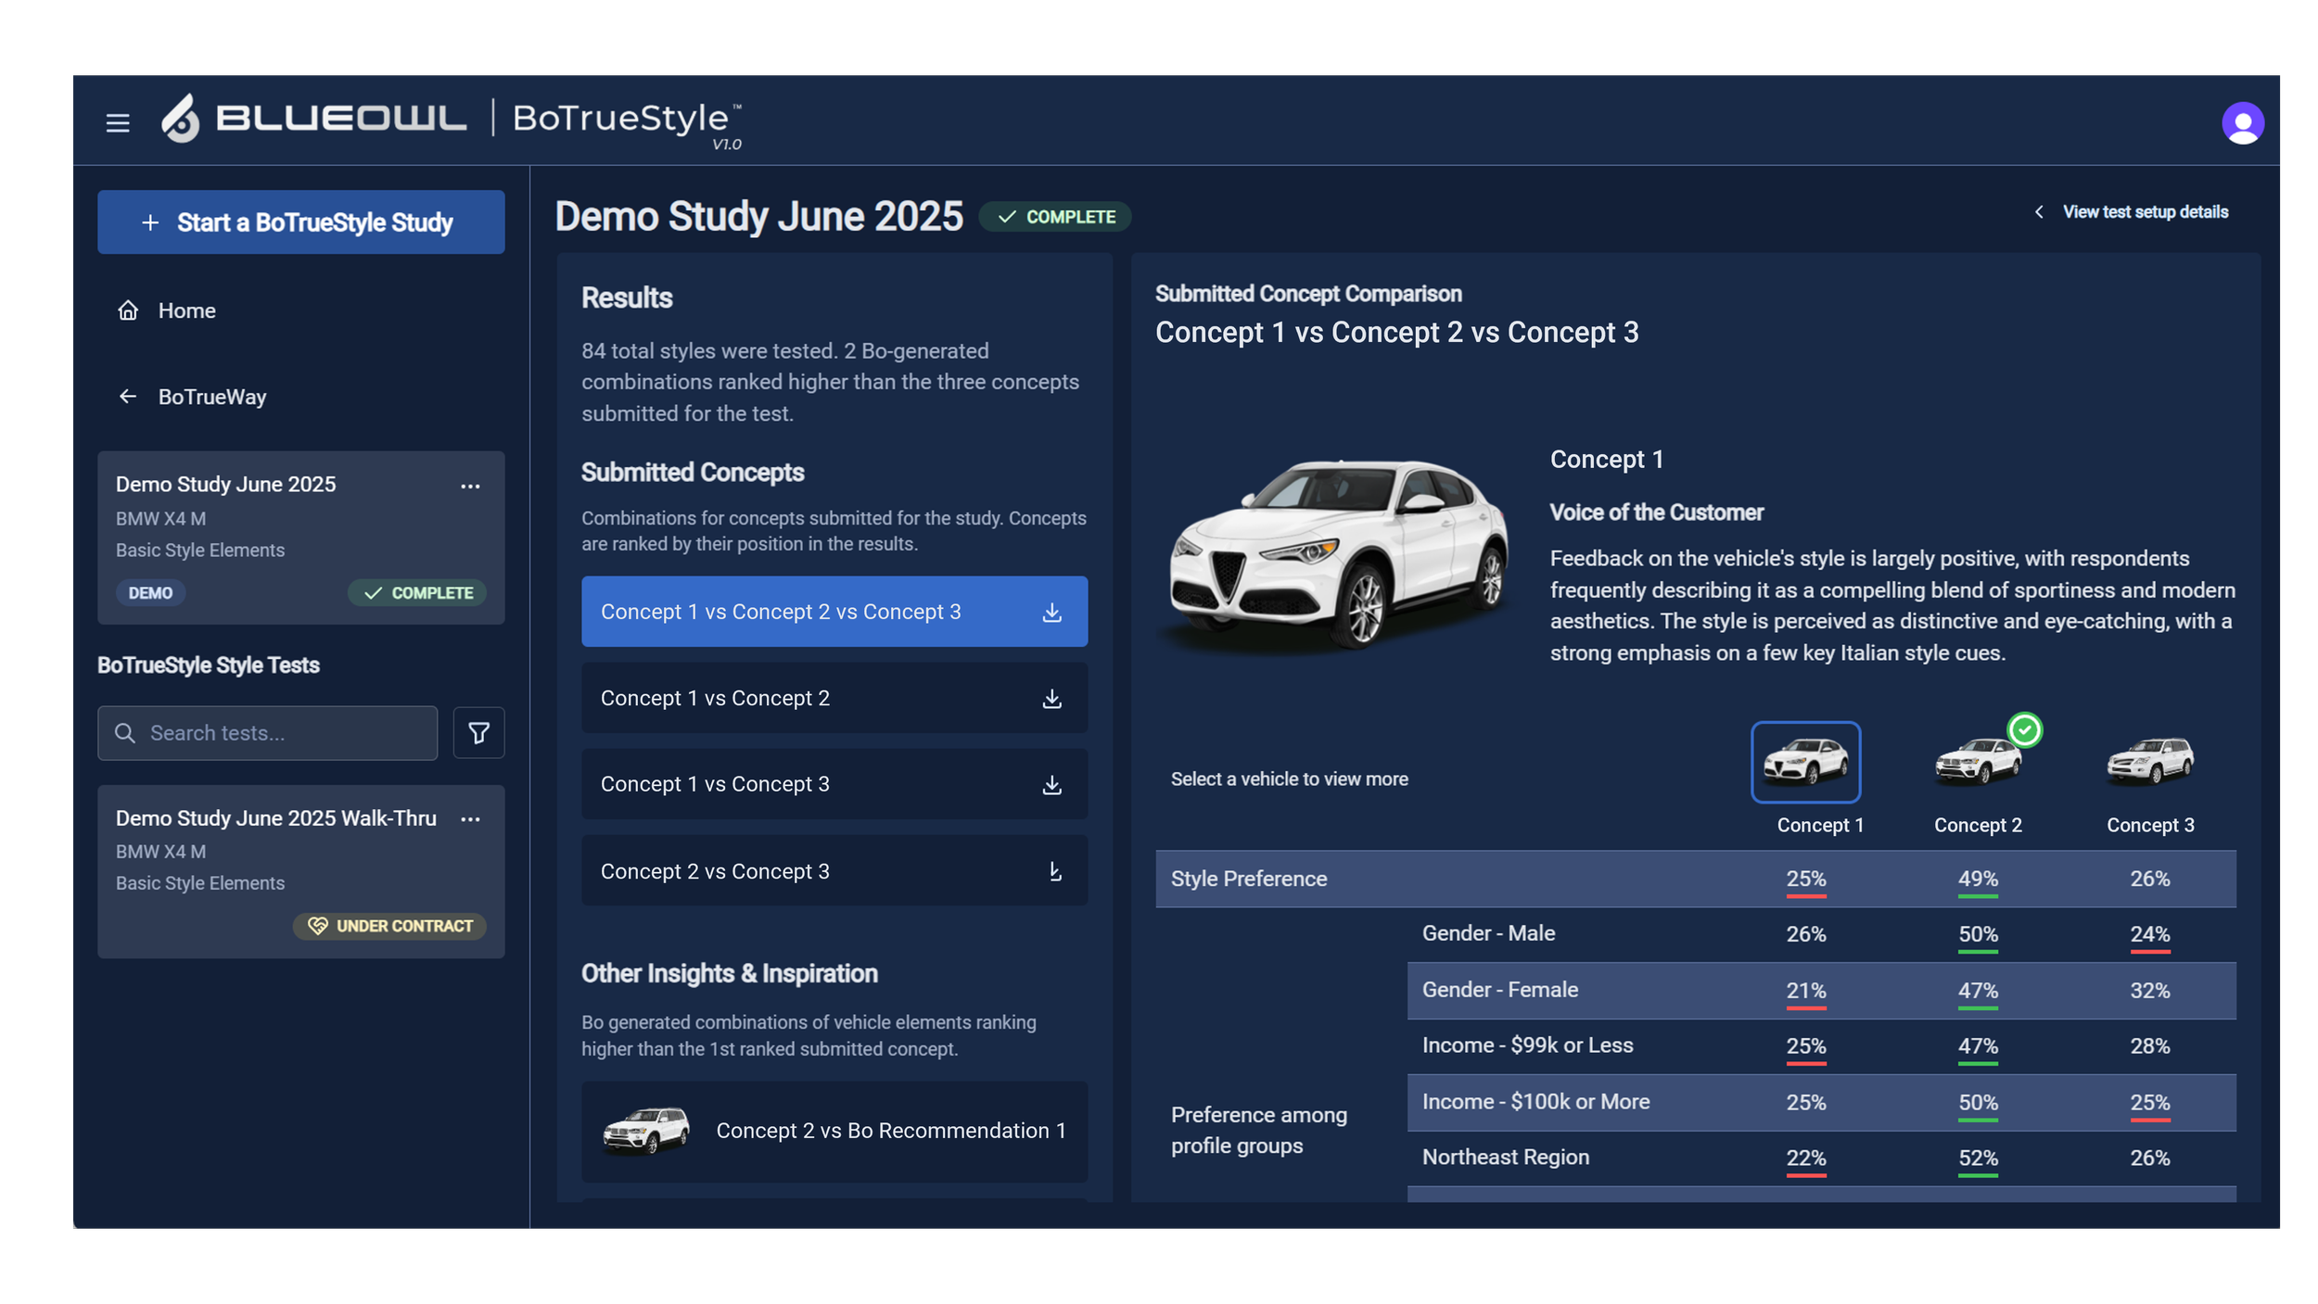View test setup details
This screenshot has width=2318, height=1304.
pyautogui.click(x=2144, y=212)
